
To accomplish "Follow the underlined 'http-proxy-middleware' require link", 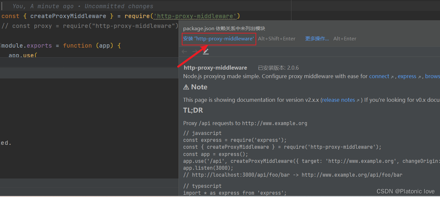I will [x=196, y=15].
